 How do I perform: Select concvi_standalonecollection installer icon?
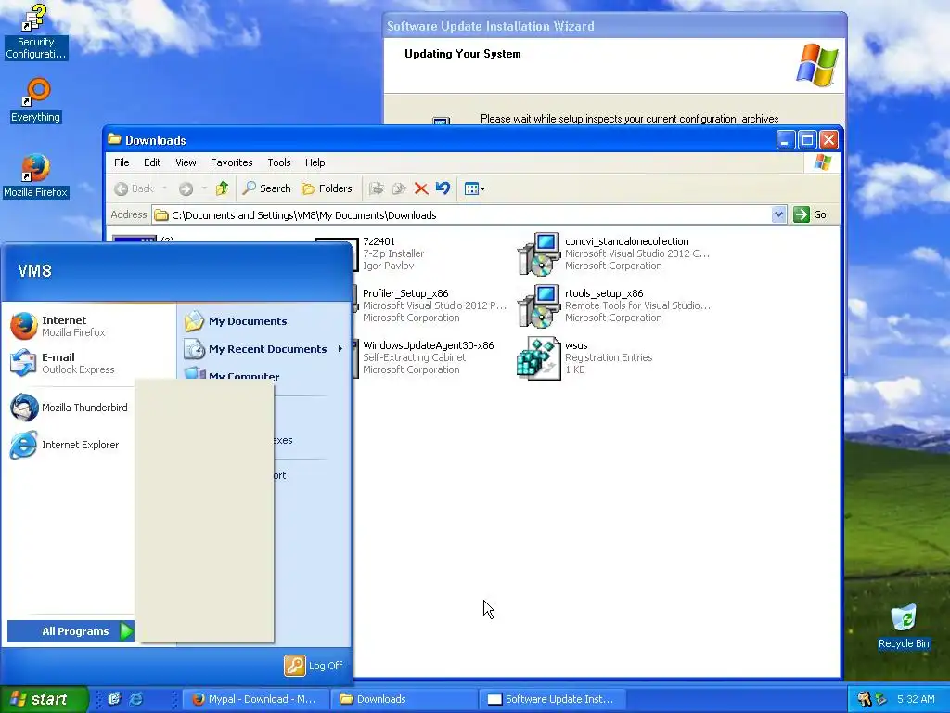click(539, 254)
